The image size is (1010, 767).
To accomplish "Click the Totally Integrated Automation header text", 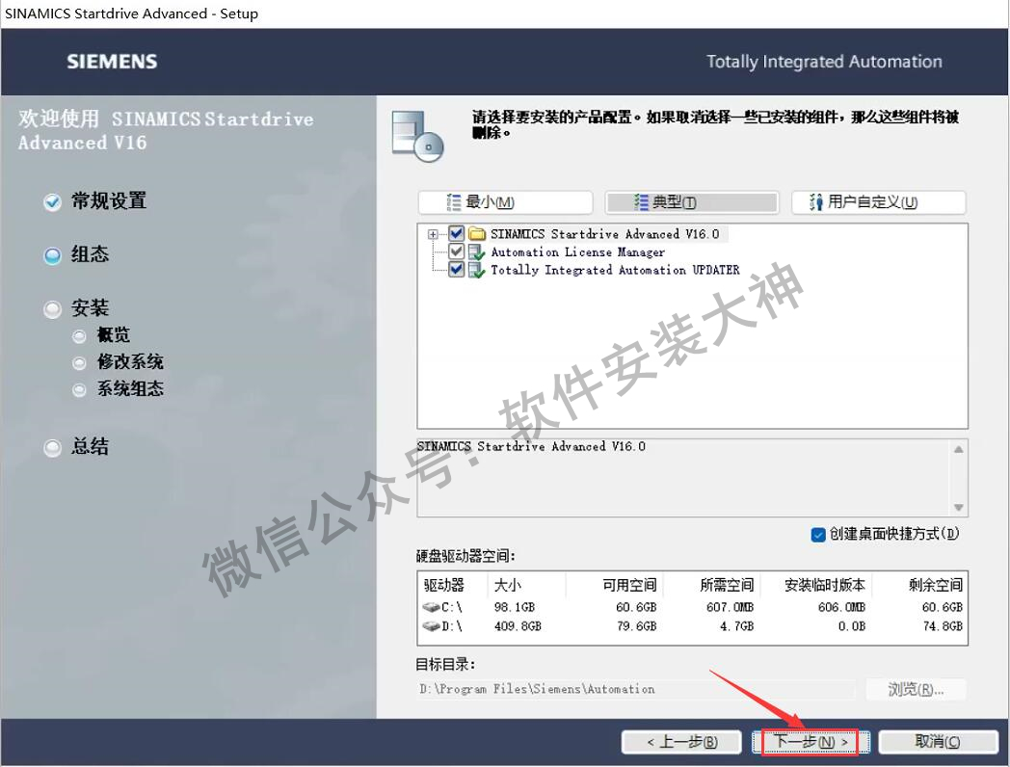I will point(824,62).
